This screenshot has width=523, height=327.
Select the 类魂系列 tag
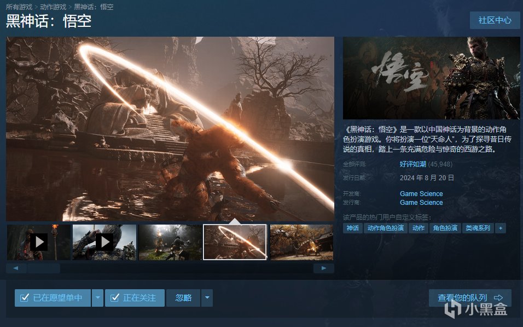click(478, 228)
